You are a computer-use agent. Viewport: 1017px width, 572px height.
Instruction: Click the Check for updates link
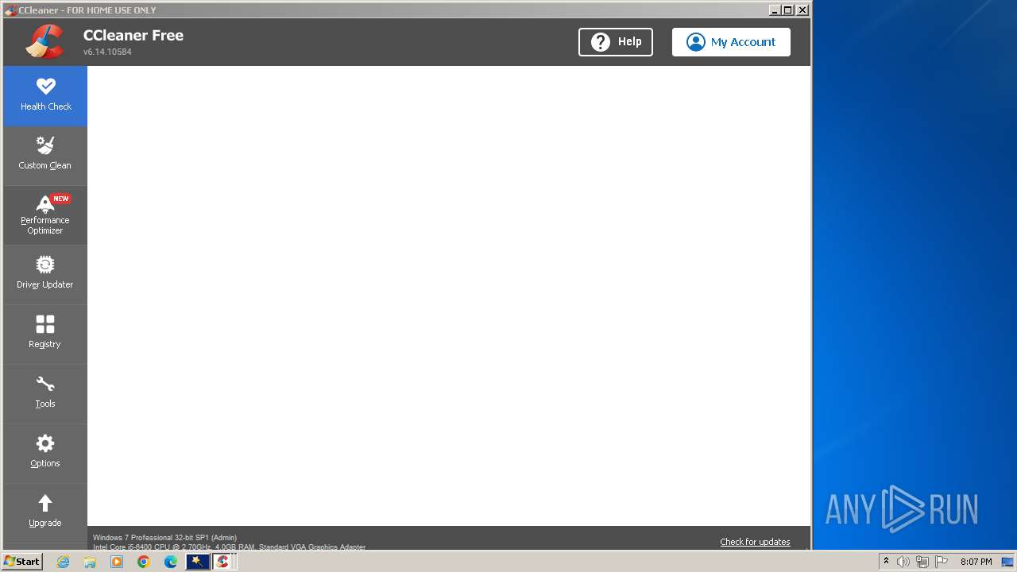point(755,542)
